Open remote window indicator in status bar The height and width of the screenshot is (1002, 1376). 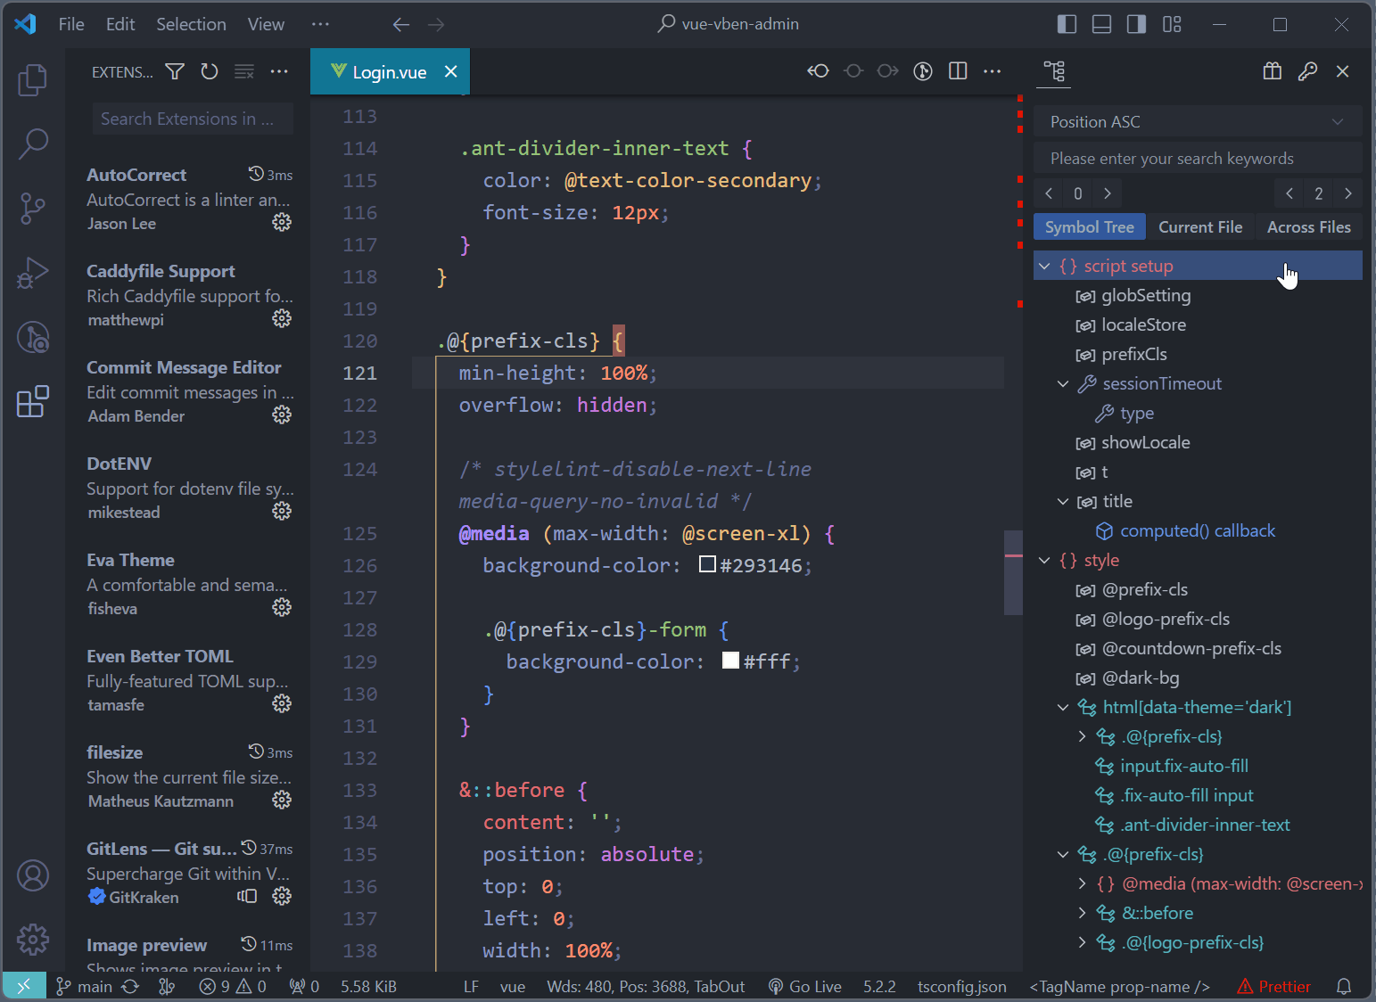(x=24, y=986)
